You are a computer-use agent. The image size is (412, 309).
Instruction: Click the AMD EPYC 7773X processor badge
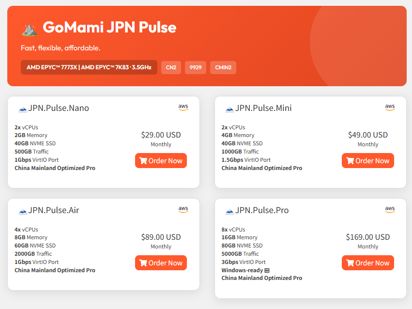pyautogui.click(x=89, y=67)
